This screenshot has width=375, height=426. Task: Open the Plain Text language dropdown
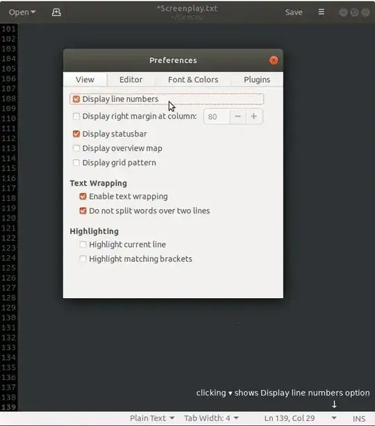pyautogui.click(x=152, y=418)
